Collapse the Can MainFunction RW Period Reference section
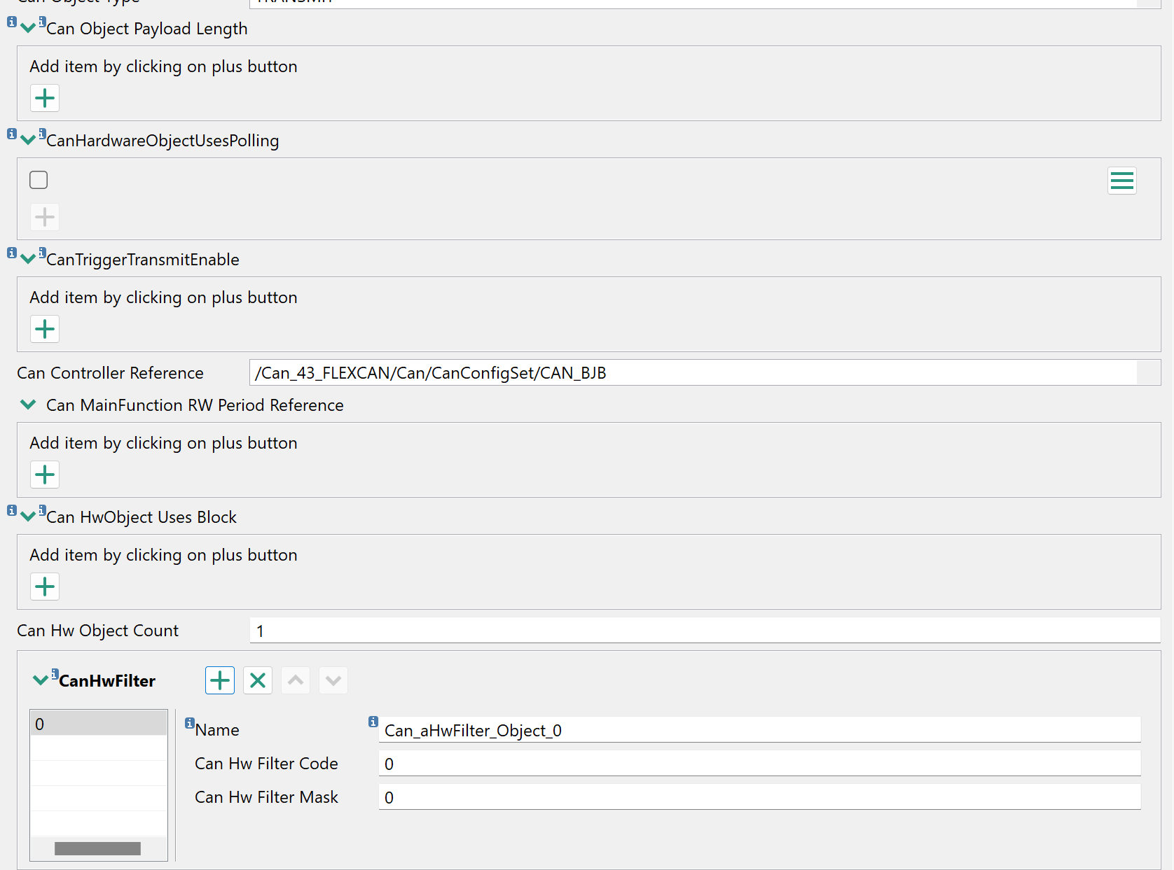The image size is (1174, 870). tap(28, 405)
